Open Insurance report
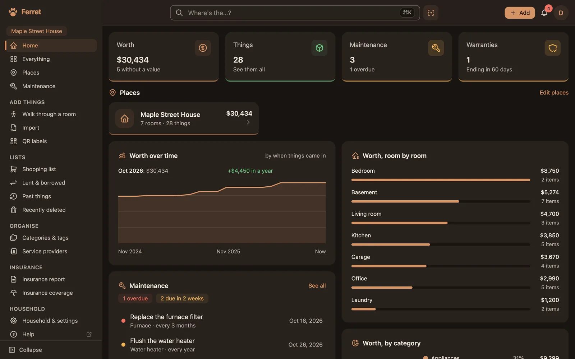The image size is (575, 359). [51, 279]
